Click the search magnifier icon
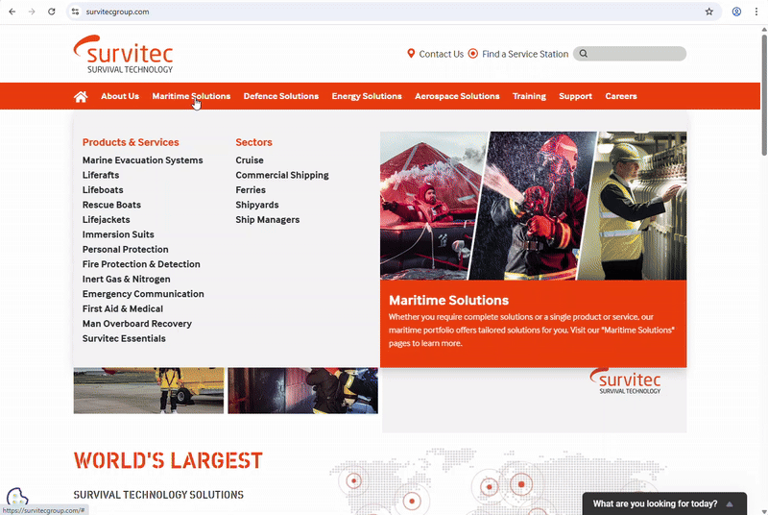Screen dimensions: 768x515 point(584,54)
